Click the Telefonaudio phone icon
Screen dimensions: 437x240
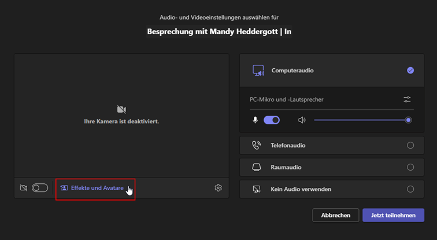pos(257,145)
